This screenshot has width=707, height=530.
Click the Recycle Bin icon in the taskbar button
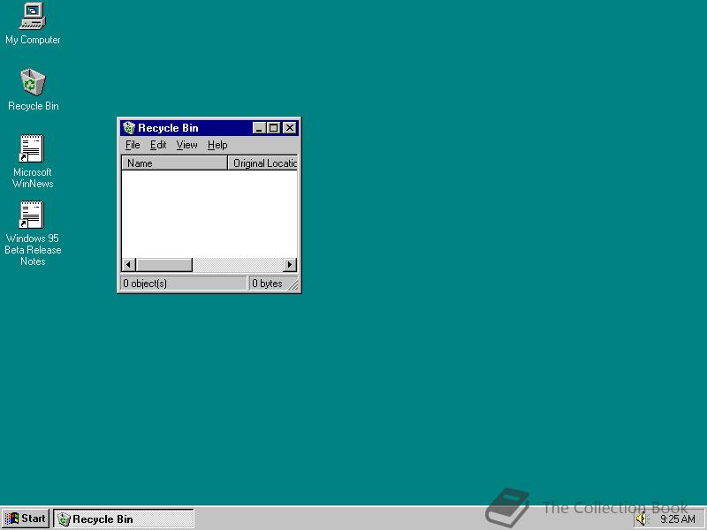[x=64, y=519]
